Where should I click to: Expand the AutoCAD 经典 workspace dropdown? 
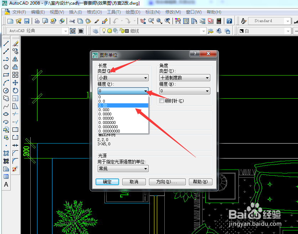(x=65, y=31)
